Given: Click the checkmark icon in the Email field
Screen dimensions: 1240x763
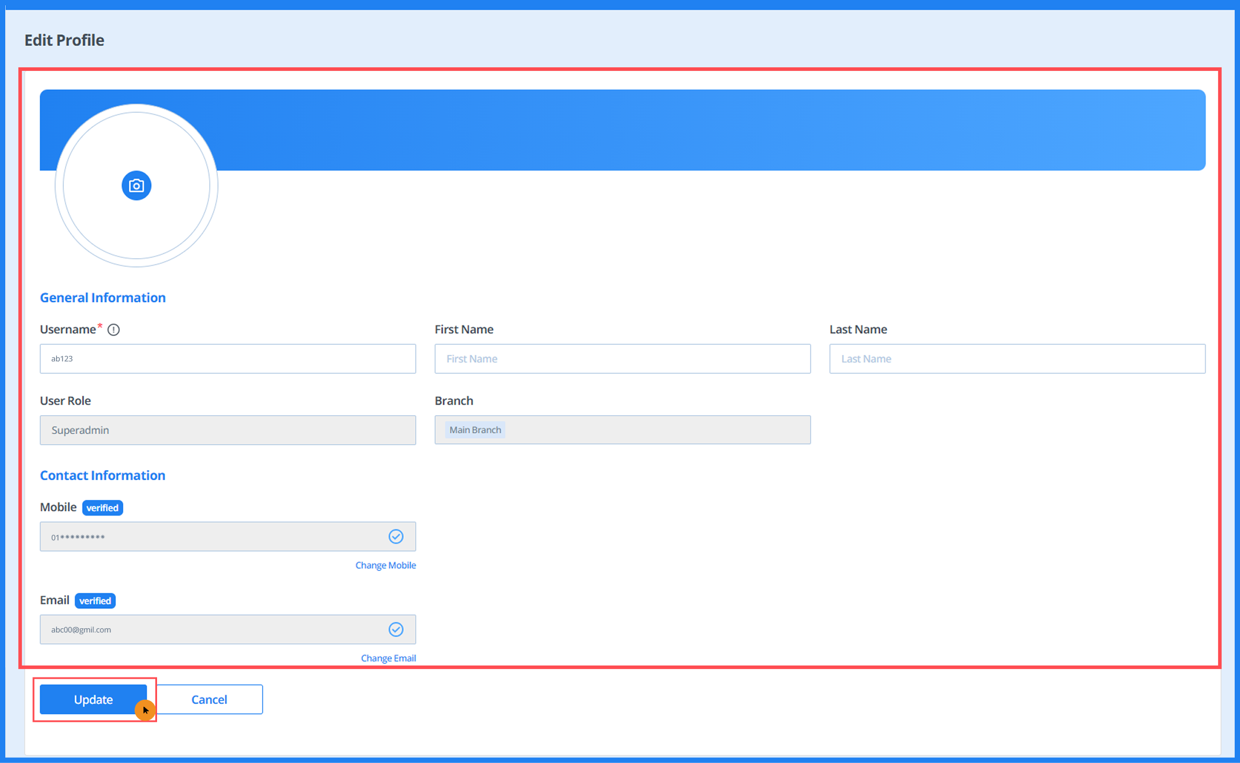Looking at the screenshot, I should coord(396,630).
